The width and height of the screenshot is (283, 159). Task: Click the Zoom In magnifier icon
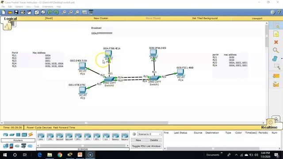click(64, 12)
